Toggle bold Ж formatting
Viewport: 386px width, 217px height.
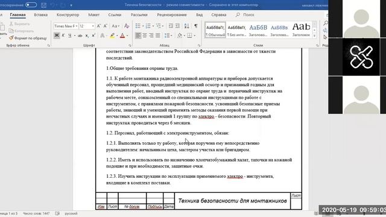pos(57,36)
